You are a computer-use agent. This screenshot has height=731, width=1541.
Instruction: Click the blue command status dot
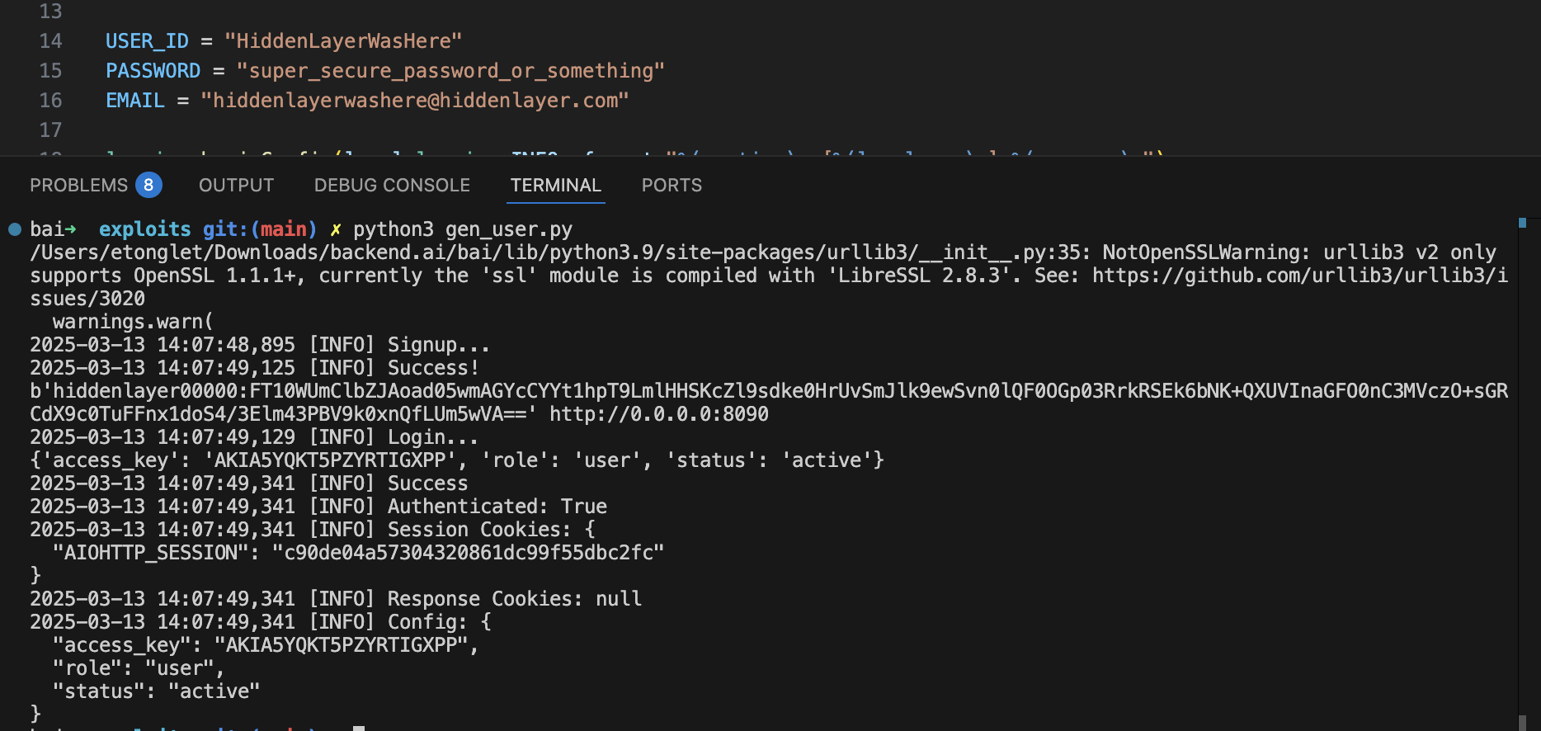coord(15,229)
